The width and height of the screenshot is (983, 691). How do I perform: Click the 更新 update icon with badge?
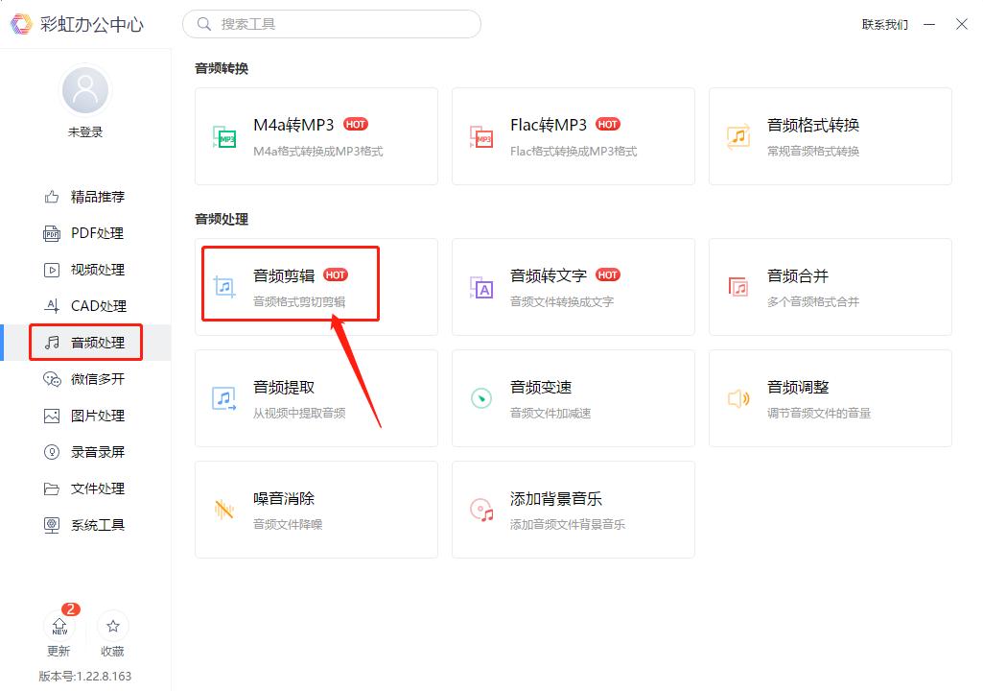(x=59, y=631)
